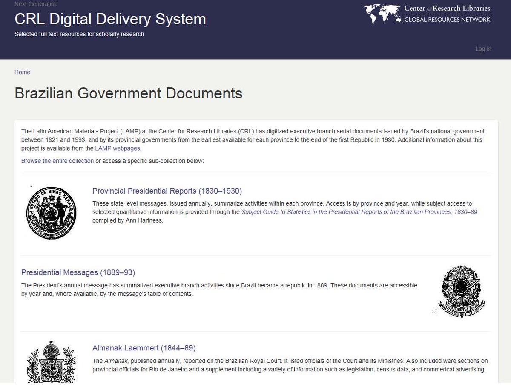Click the Brazilian Government Documents heading

[x=128, y=93]
